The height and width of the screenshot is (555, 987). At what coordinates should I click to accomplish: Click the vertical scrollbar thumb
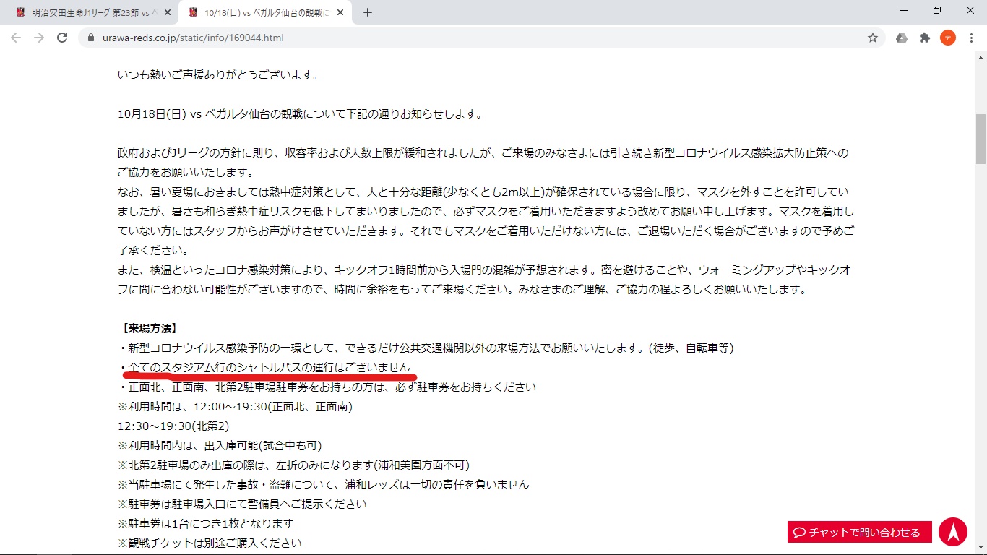(x=980, y=137)
